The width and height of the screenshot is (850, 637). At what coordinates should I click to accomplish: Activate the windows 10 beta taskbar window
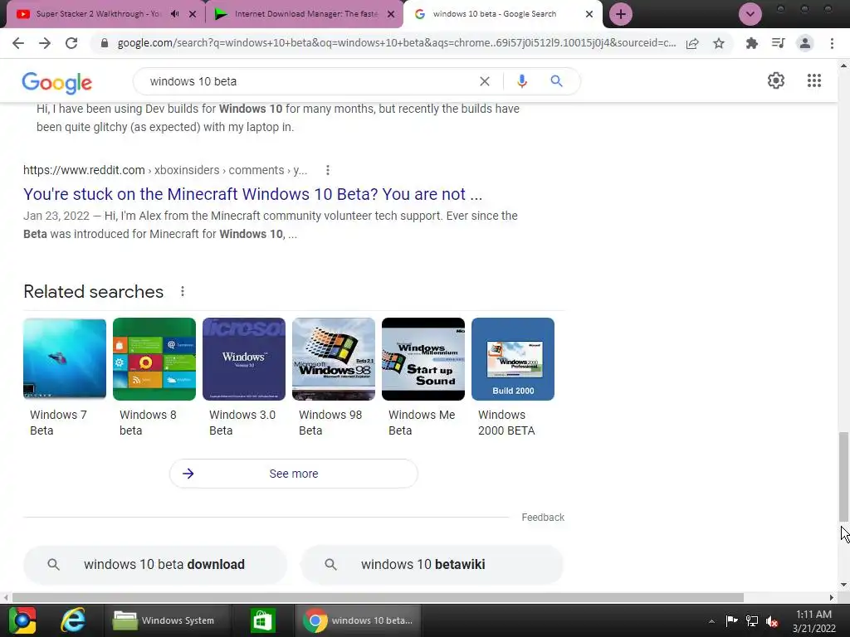(x=359, y=620)
